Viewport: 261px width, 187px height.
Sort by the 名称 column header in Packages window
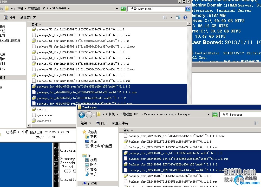[126, 130]
